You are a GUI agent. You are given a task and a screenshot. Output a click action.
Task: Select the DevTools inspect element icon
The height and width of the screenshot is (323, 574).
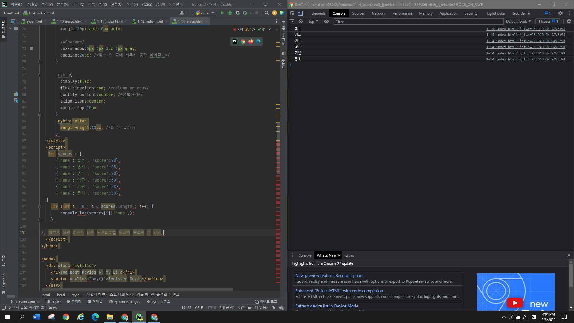292,13
